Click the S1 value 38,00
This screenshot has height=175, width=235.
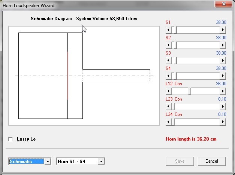[221, 22]
